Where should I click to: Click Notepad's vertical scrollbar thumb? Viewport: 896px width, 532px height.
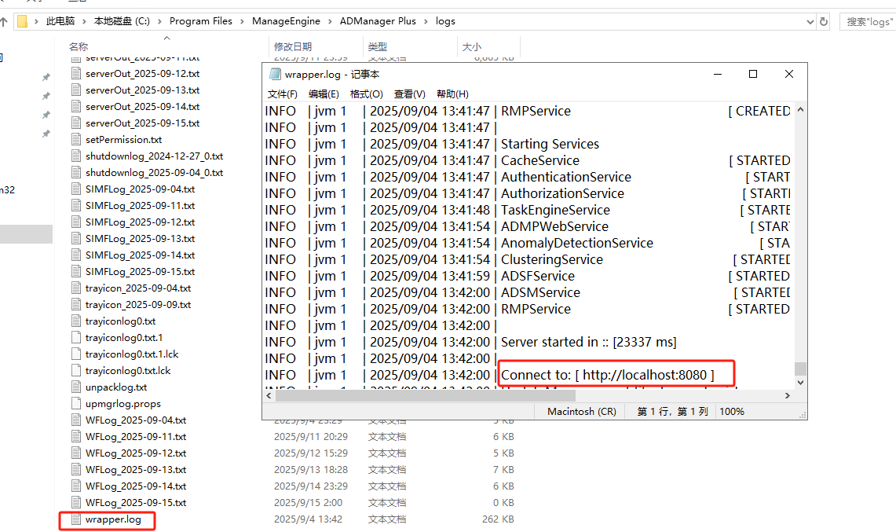800,369
